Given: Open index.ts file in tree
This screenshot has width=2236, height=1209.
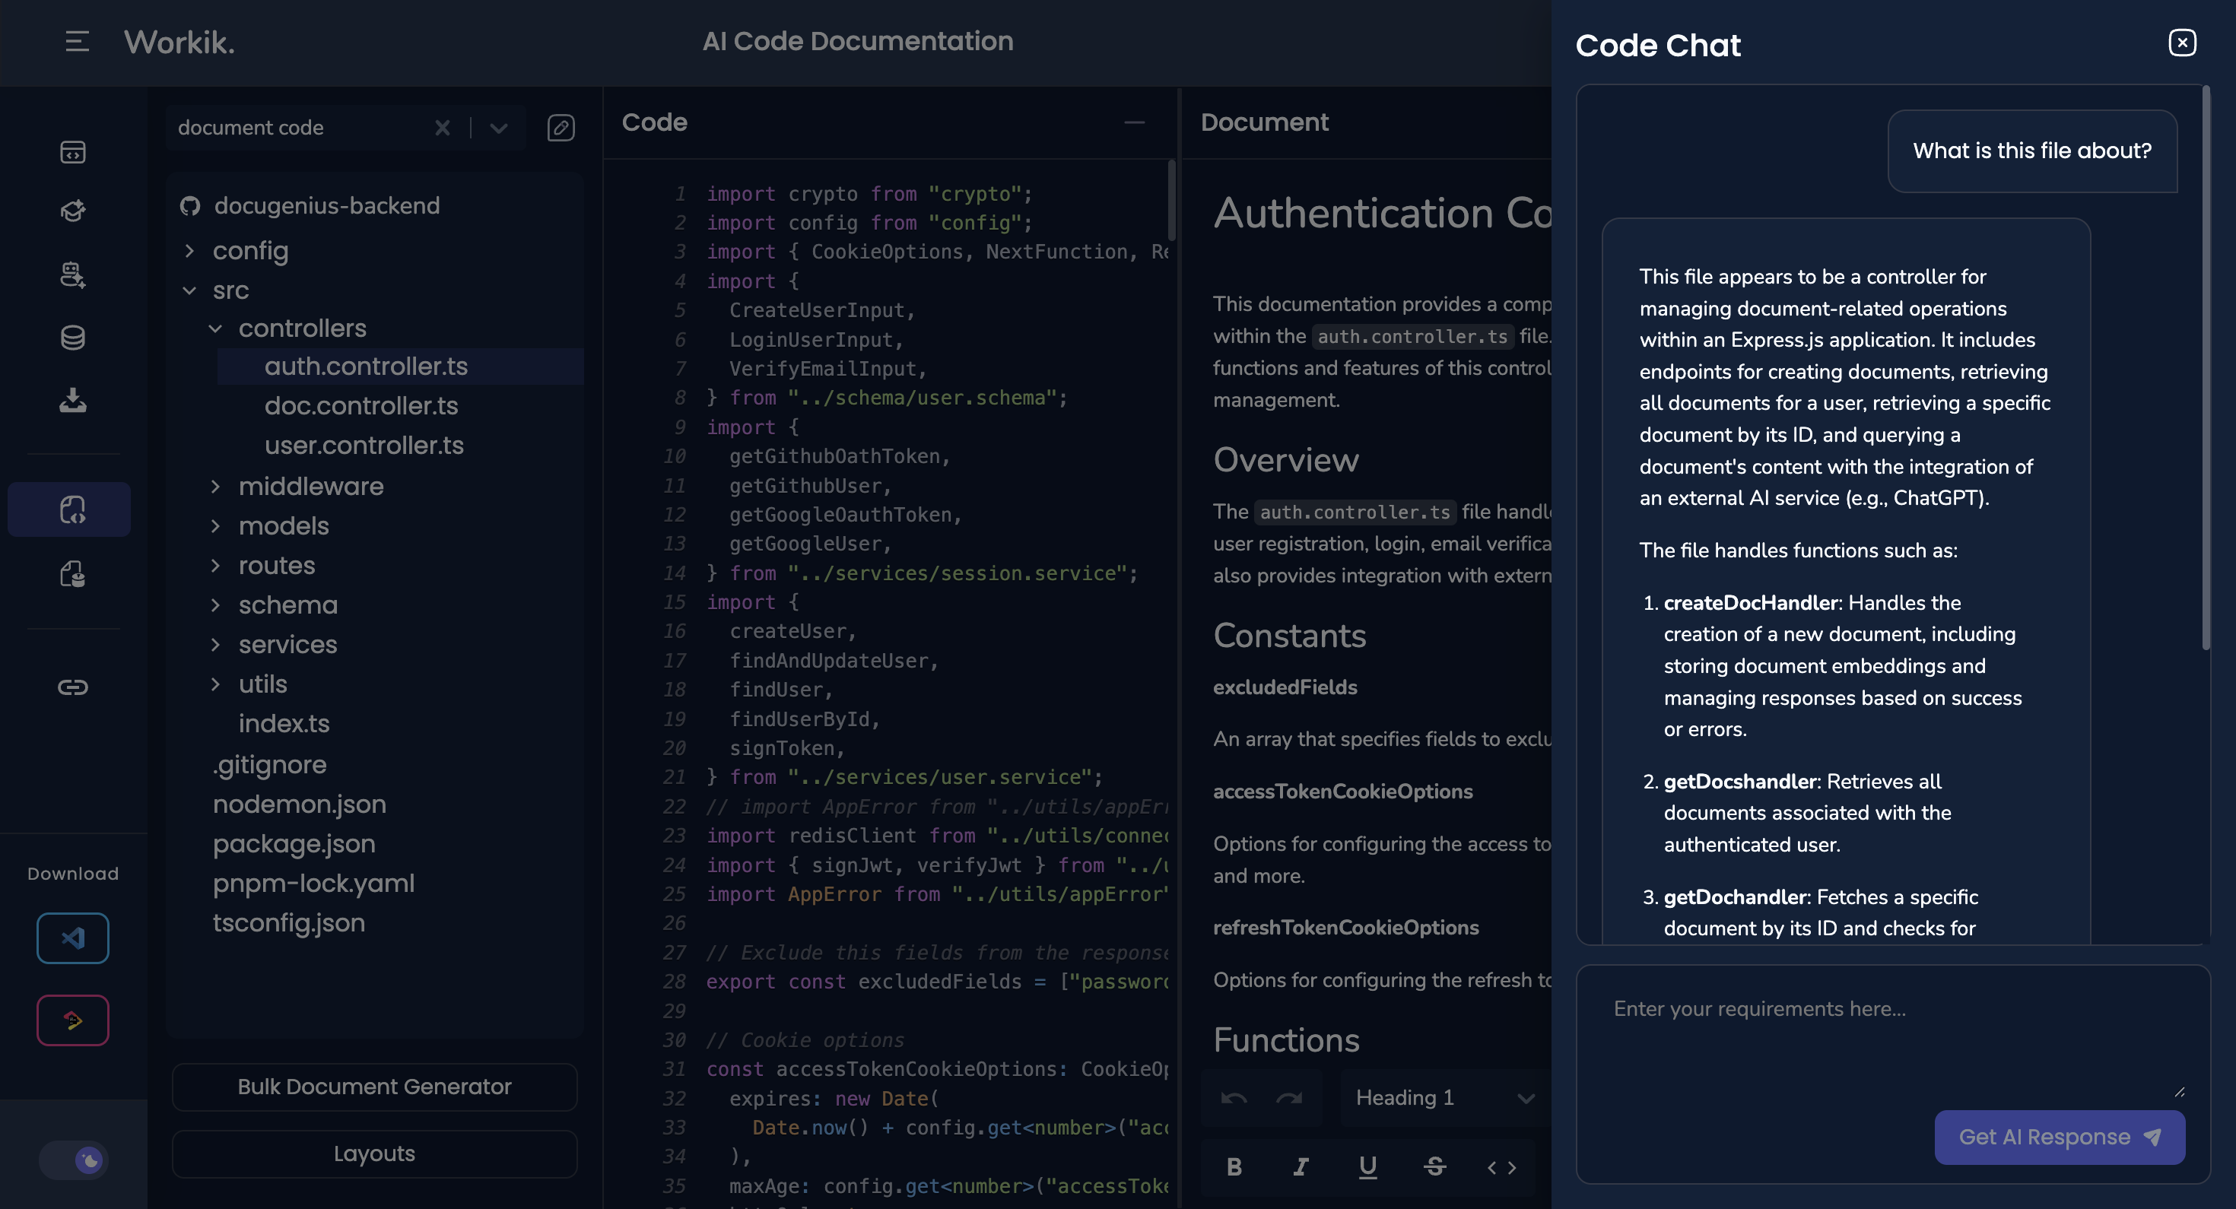Looking at the screenshot, I should coord(284,723).
